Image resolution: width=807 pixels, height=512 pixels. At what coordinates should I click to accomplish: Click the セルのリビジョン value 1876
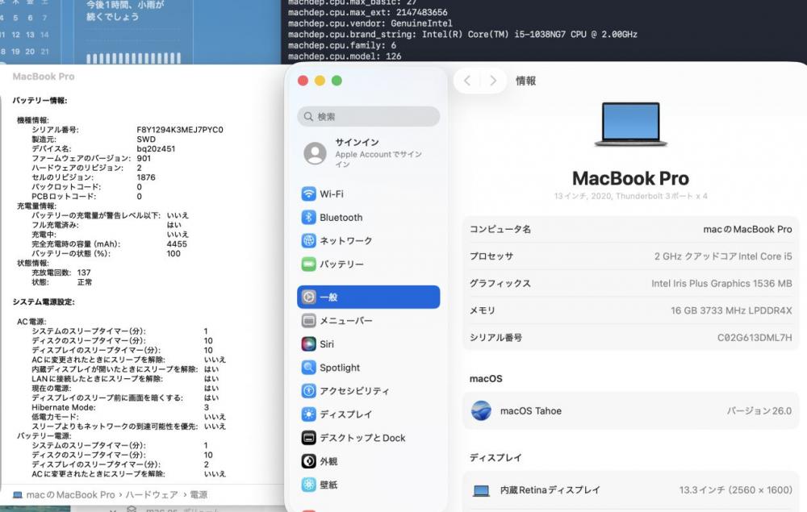click(146, 177)
